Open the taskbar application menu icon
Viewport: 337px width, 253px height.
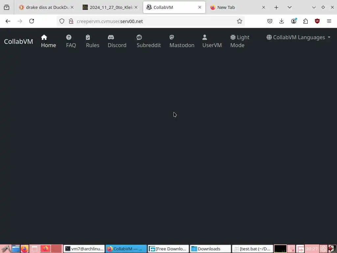click(6, 249)
